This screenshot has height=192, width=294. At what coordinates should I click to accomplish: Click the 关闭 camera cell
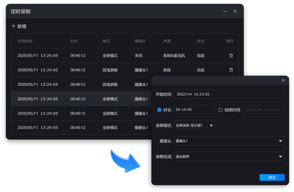tap(138, 56)
